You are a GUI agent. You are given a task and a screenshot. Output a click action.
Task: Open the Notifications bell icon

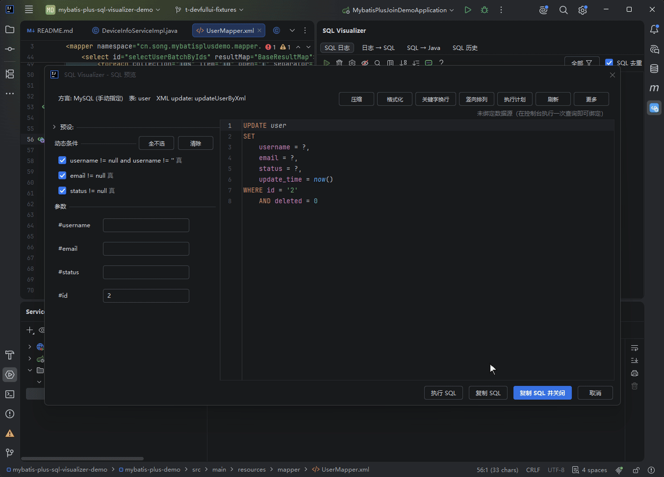coord(654,30)
